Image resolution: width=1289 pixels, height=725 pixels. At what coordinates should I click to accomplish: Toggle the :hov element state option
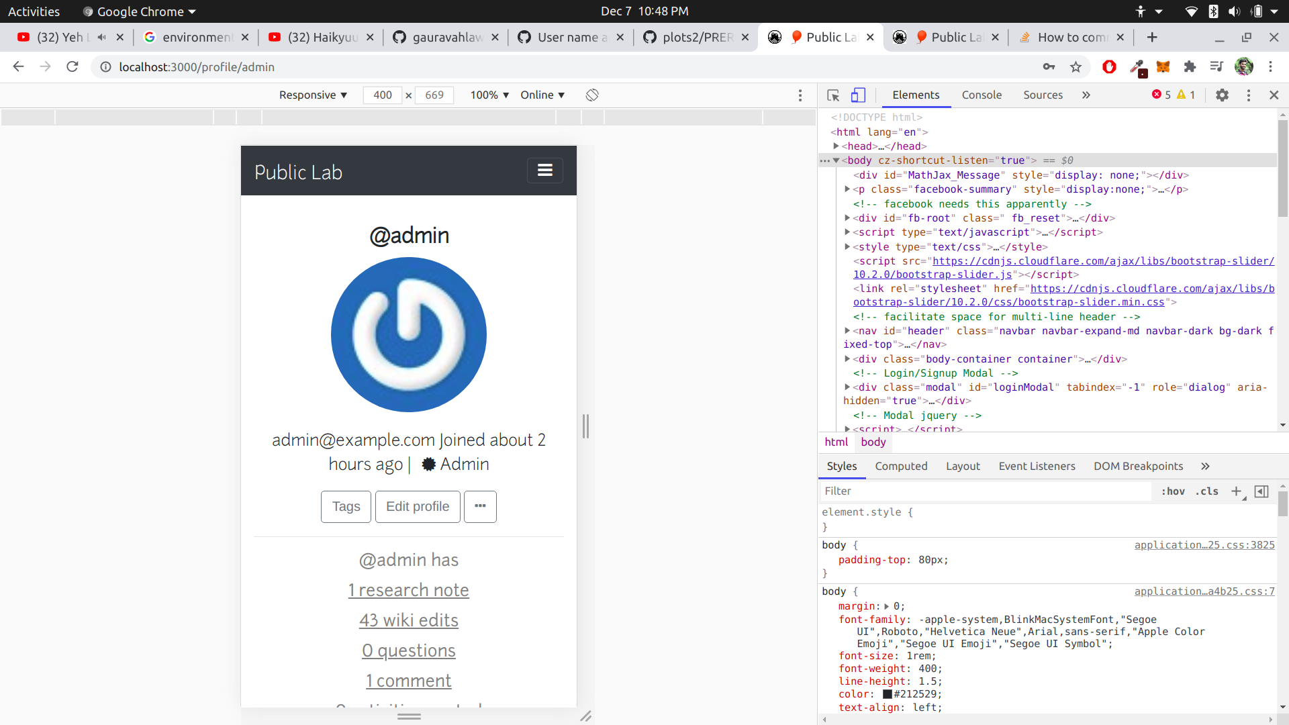pyautogui.click(x=1173, y=491)
